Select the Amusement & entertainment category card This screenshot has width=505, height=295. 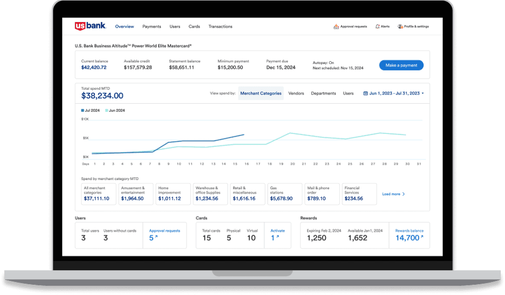pos(136,194)
